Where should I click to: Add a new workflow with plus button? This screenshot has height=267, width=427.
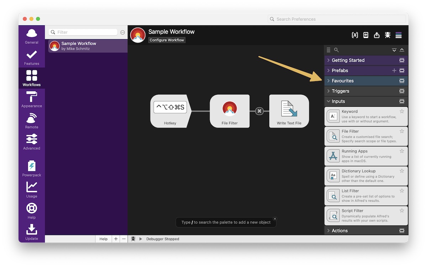116,239
